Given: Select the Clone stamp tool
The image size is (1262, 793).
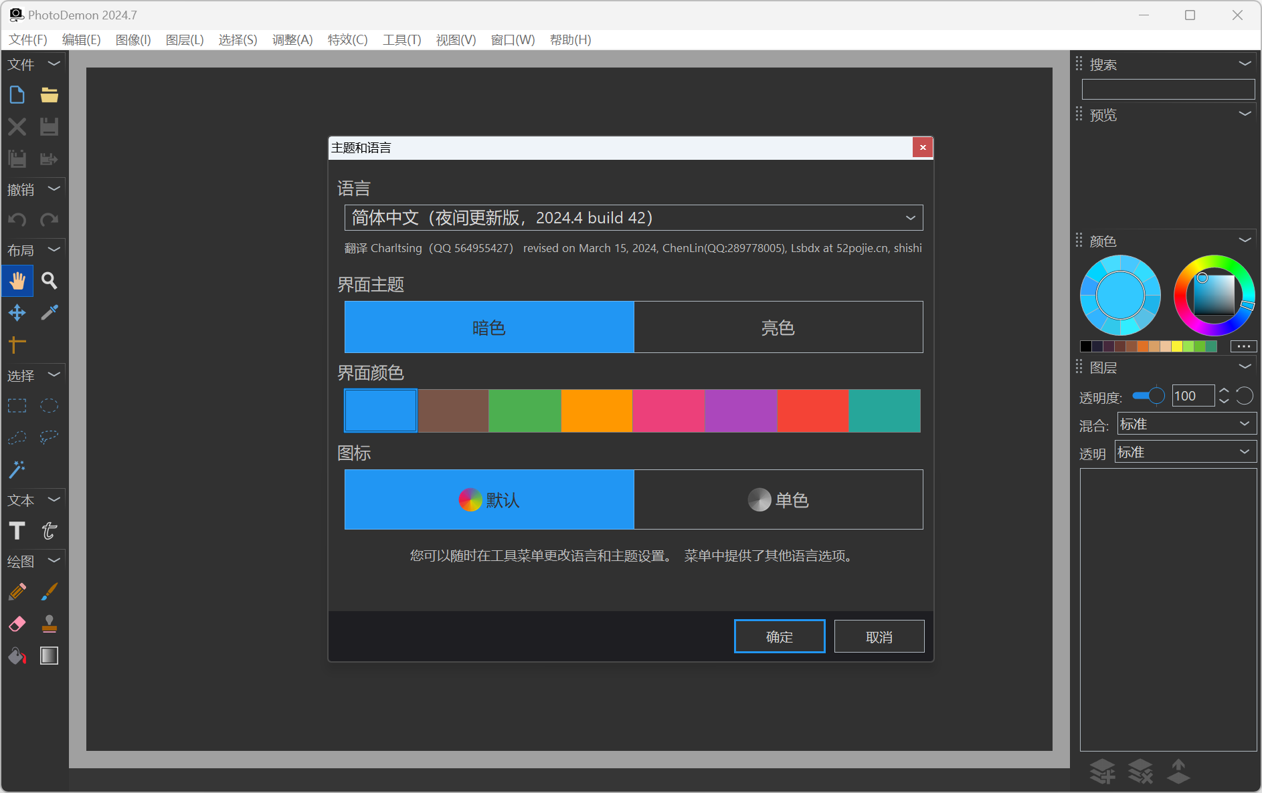Looking at the screenshot, I should pos(49,624).
